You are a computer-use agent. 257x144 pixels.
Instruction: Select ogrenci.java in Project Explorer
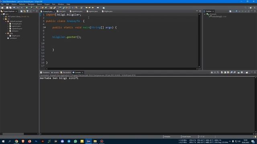coord(16,26)
